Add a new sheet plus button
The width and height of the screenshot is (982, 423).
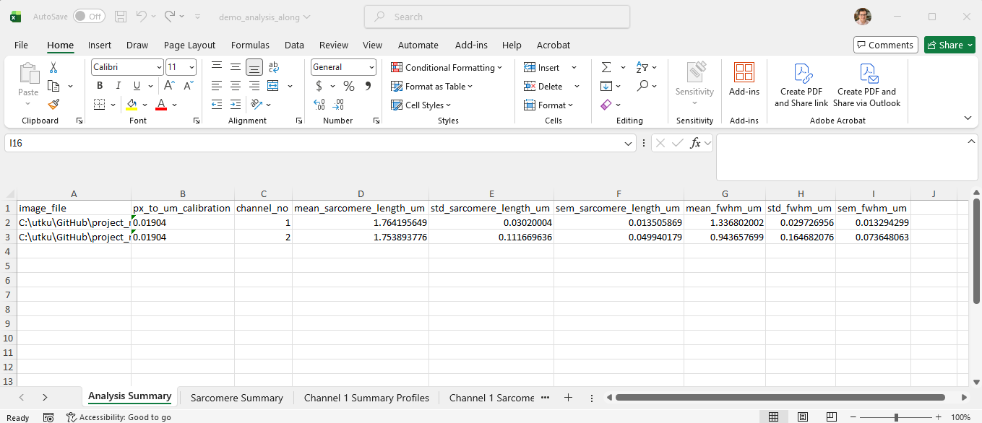[568, 397]
